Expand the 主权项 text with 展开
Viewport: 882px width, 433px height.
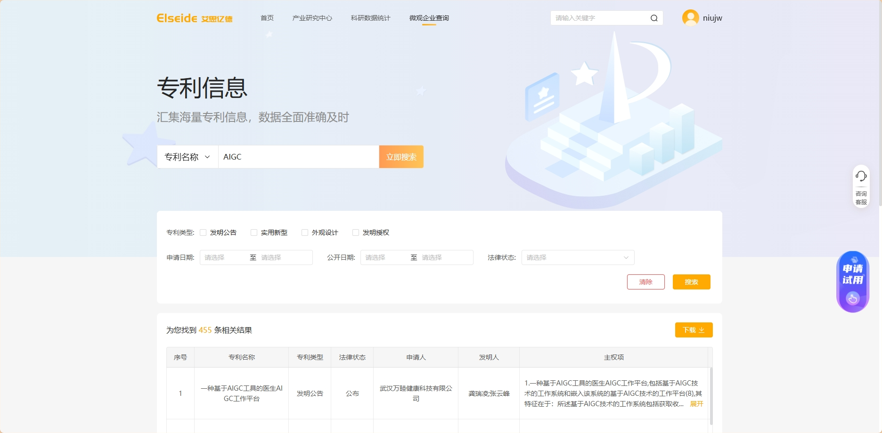696,404
